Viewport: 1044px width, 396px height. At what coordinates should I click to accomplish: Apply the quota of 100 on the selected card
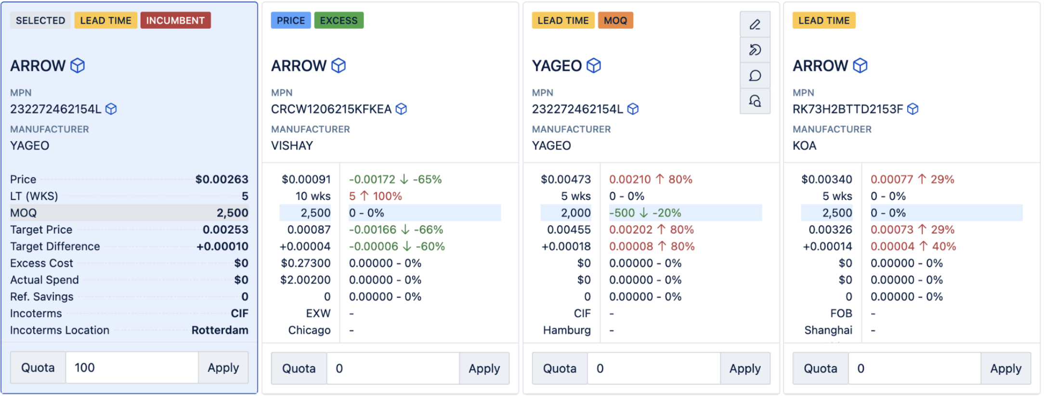pyautogui.click(x=223, y=368)
